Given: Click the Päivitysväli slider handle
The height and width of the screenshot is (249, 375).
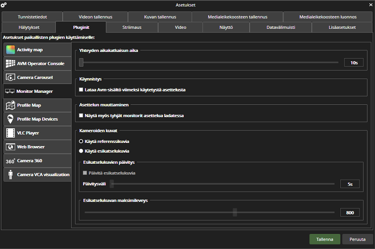Looking at the screenshot, I should coord(112,184).
